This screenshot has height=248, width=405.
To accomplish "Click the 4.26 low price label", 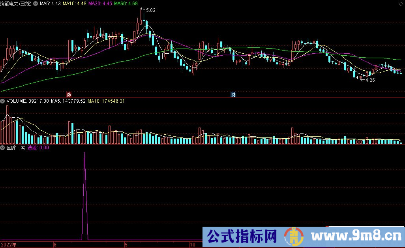I will click(370, 80).
